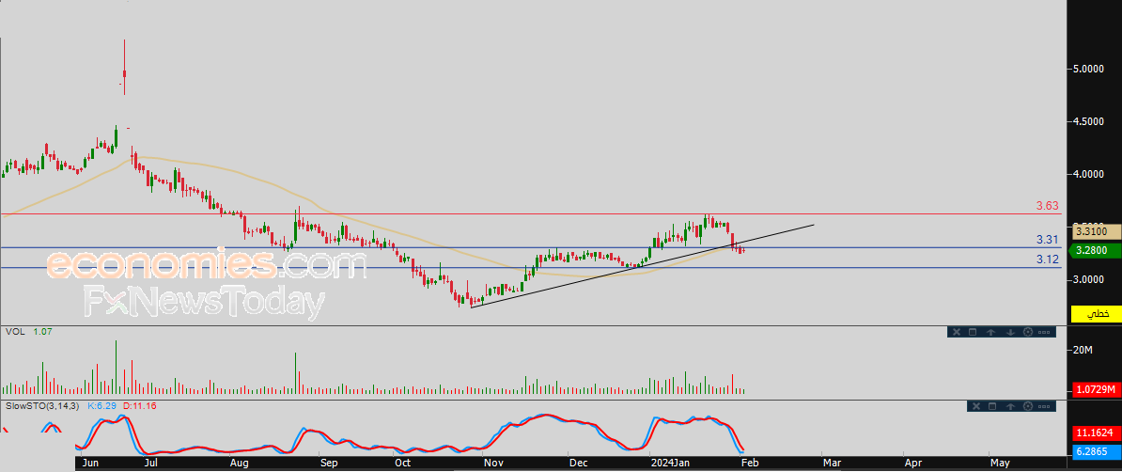This screenshot has width=1122, height=472.
Task: Click the Jul label on time axis
Action: click(151, 464)
